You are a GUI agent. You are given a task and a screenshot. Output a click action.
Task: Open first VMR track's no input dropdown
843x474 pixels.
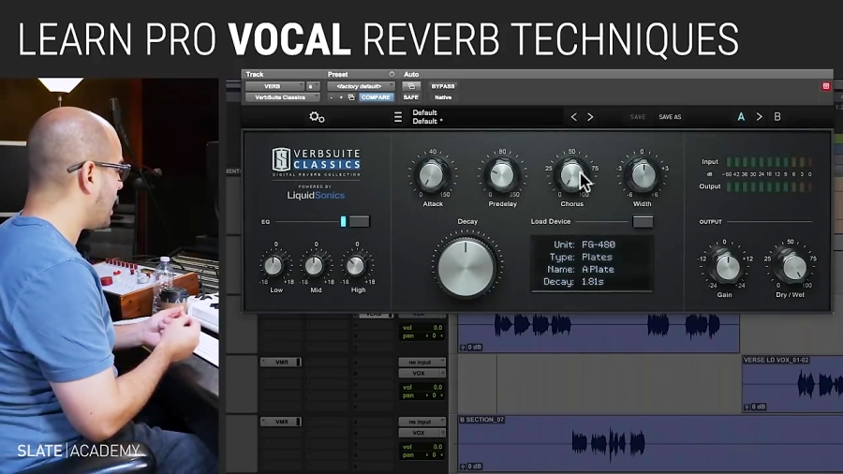(x=422, y=363)
